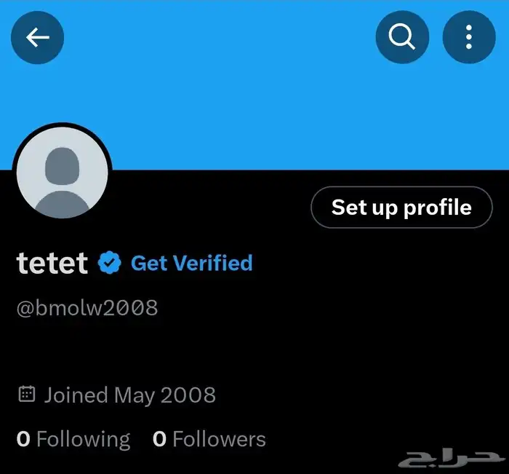
Task: Click the calendar icon beside Joined date
Action: (x=26, y=395)
